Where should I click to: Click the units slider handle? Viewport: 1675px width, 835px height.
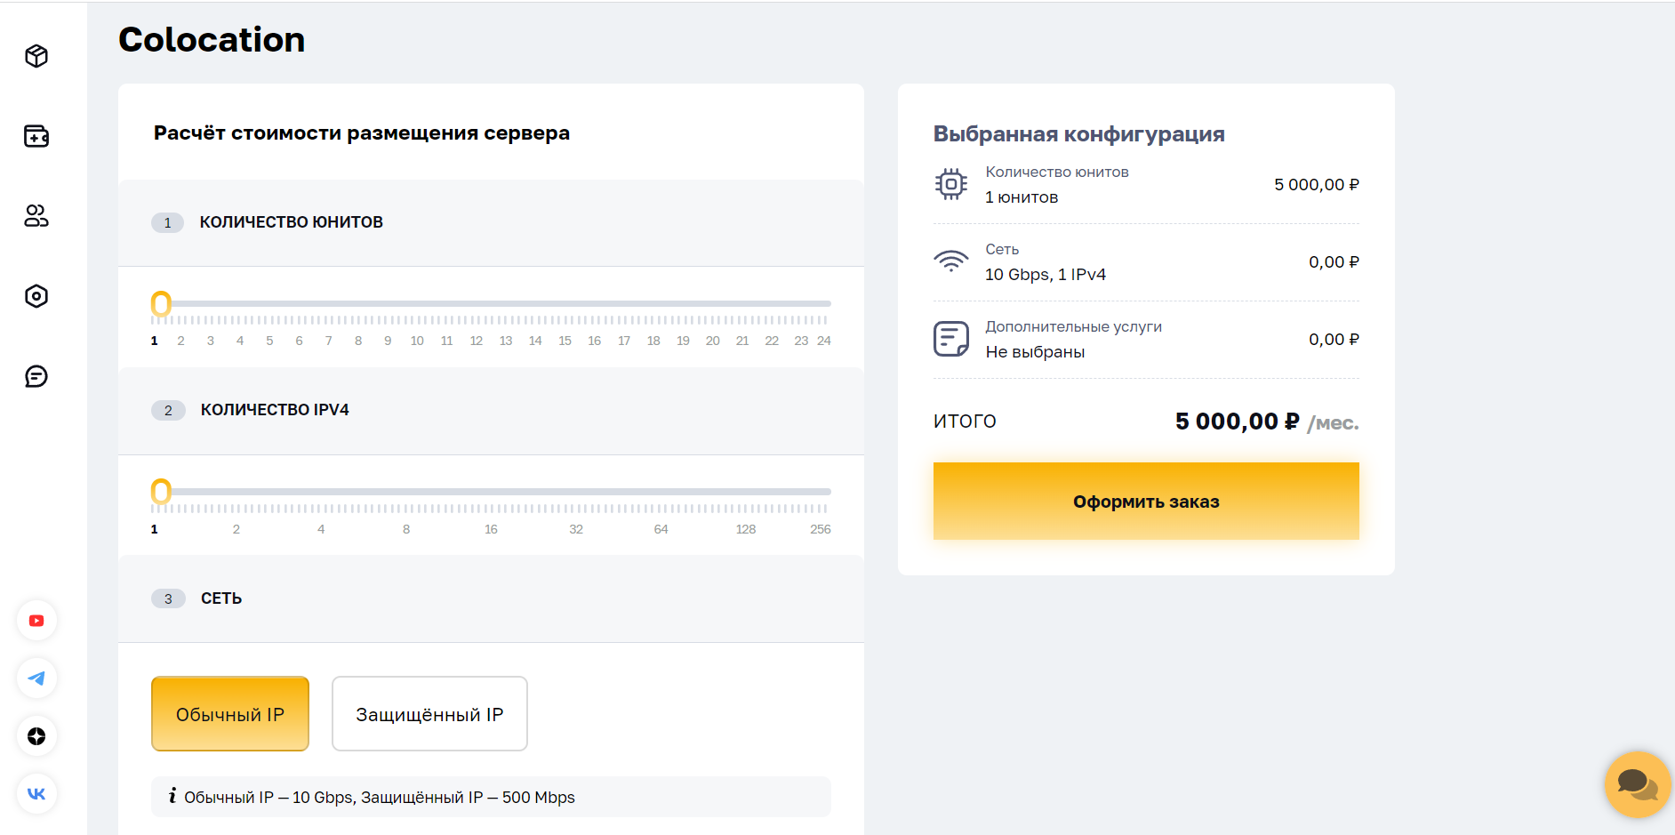[161, 304]
